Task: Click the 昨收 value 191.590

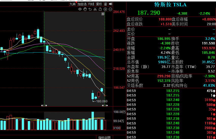Action: pyautogui.click(x=208, y=43)
